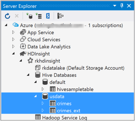
Task: Click the usdata database cylinder icon
Action: [x=45, y=96]
